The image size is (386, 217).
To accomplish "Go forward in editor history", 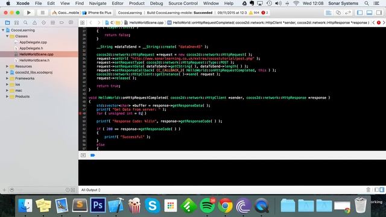I will 99,23.
